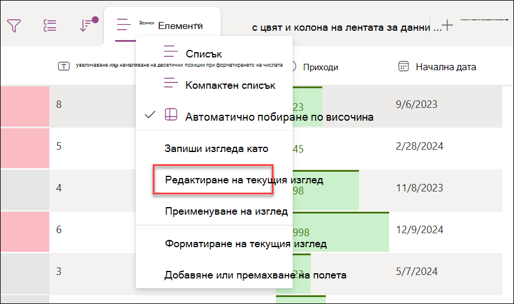Toggle the checkmark for Автоматично побиране по височина
The image size is (514, 304).
[x=150, y=115]
